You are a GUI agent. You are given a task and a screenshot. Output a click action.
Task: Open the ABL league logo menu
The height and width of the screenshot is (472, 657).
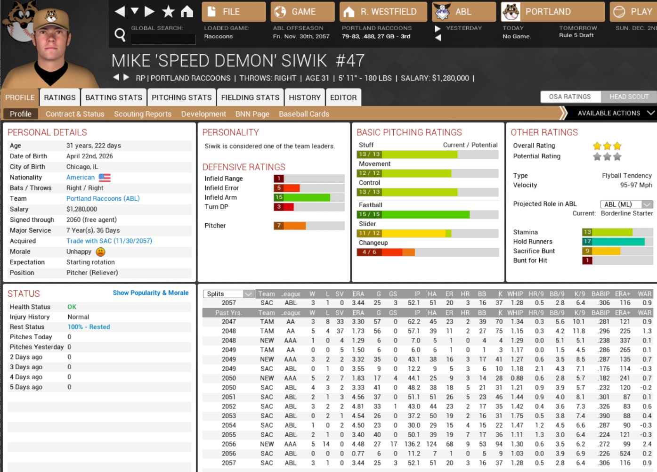(x=442, y=12)
